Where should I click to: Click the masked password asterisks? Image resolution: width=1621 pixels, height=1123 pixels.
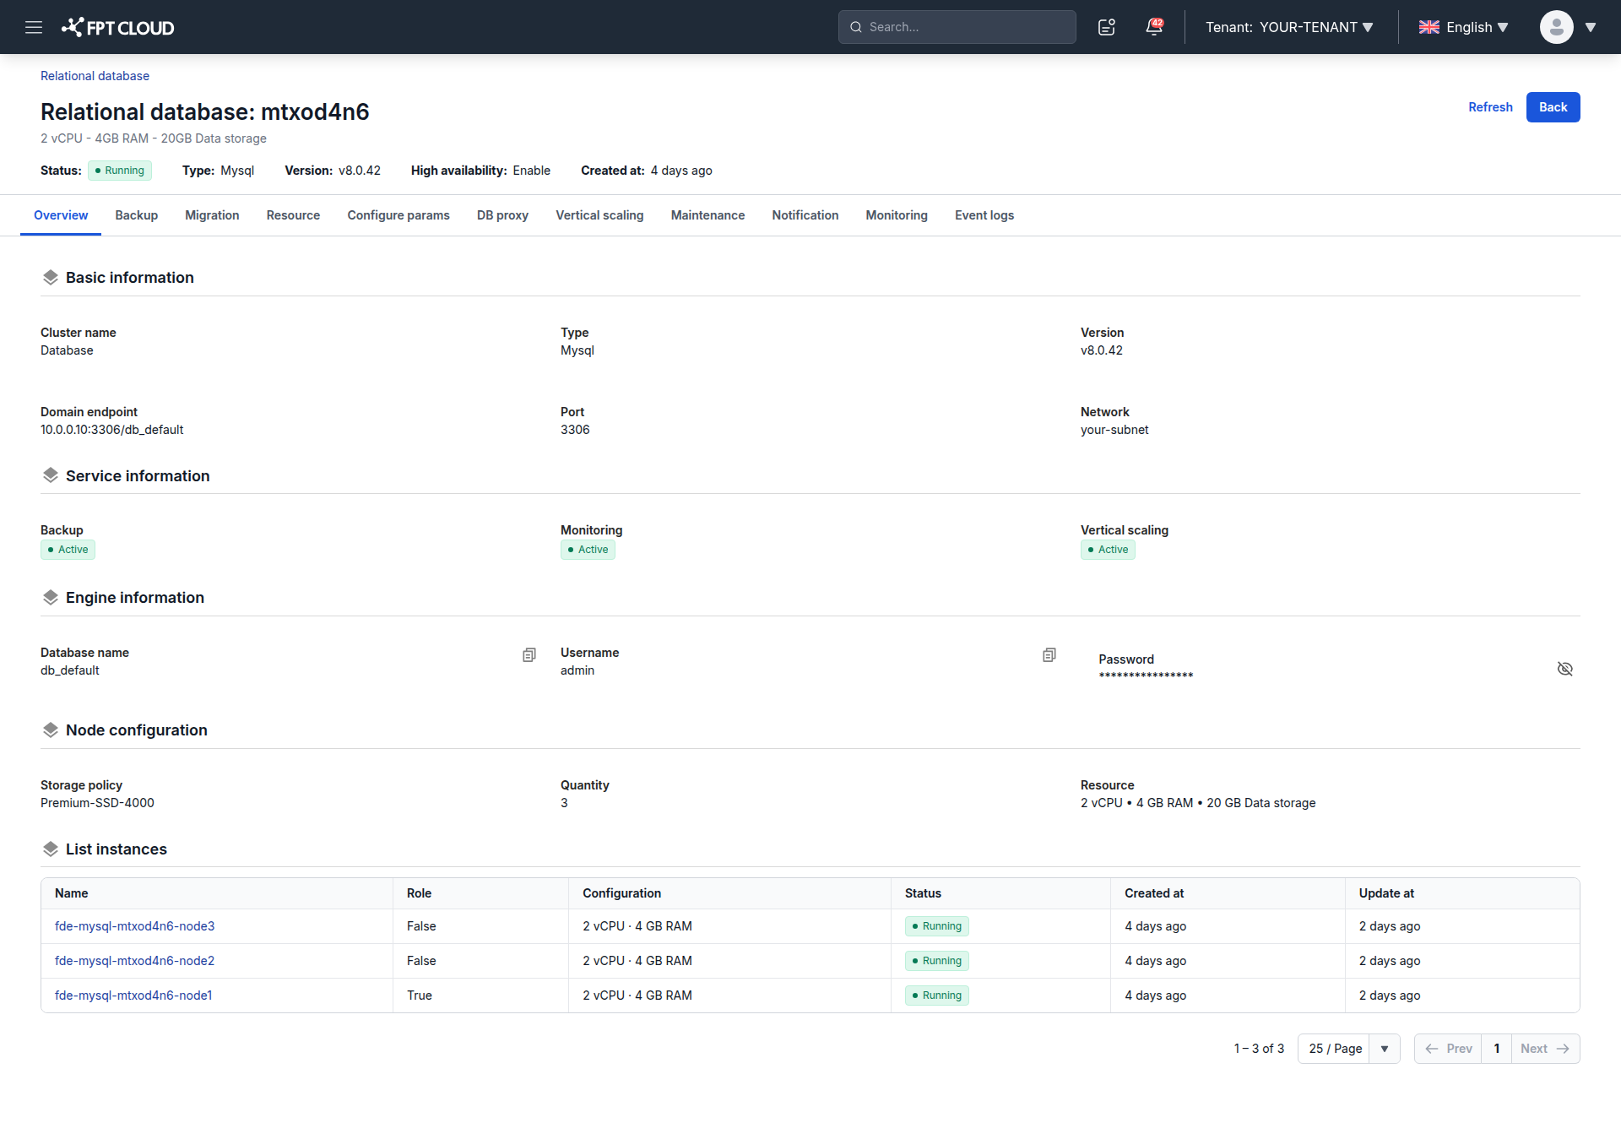pos(1146,676)
